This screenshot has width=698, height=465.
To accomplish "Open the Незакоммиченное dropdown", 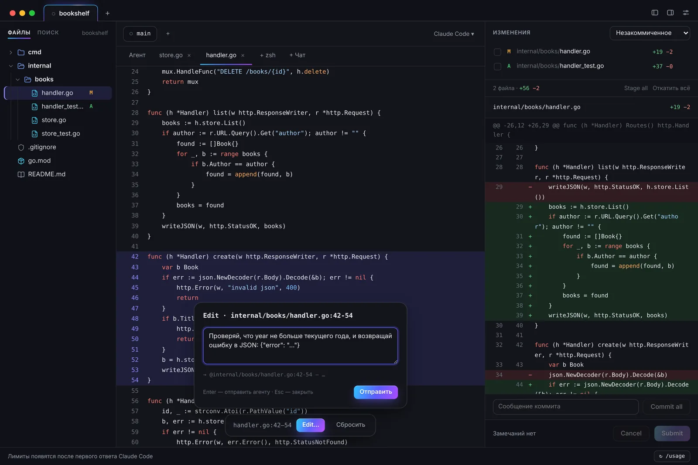I will [x=650, y=33].
